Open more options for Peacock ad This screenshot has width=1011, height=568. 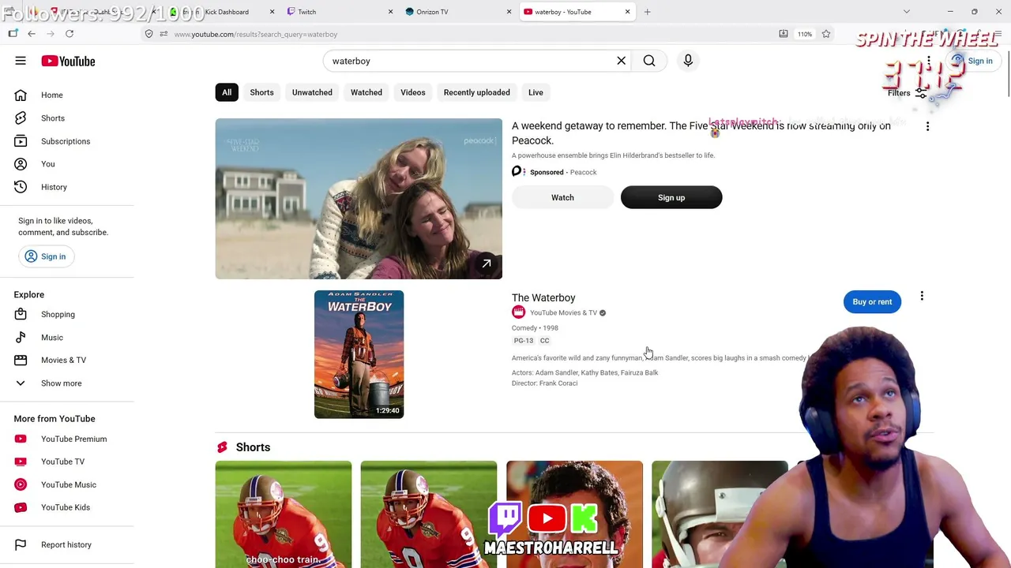click(x=927, y=126)
